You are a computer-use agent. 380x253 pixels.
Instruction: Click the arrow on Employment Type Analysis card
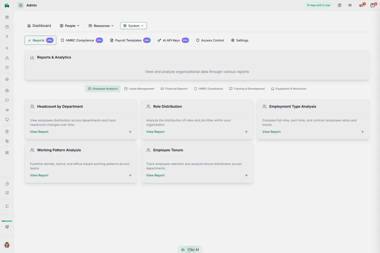362,132
